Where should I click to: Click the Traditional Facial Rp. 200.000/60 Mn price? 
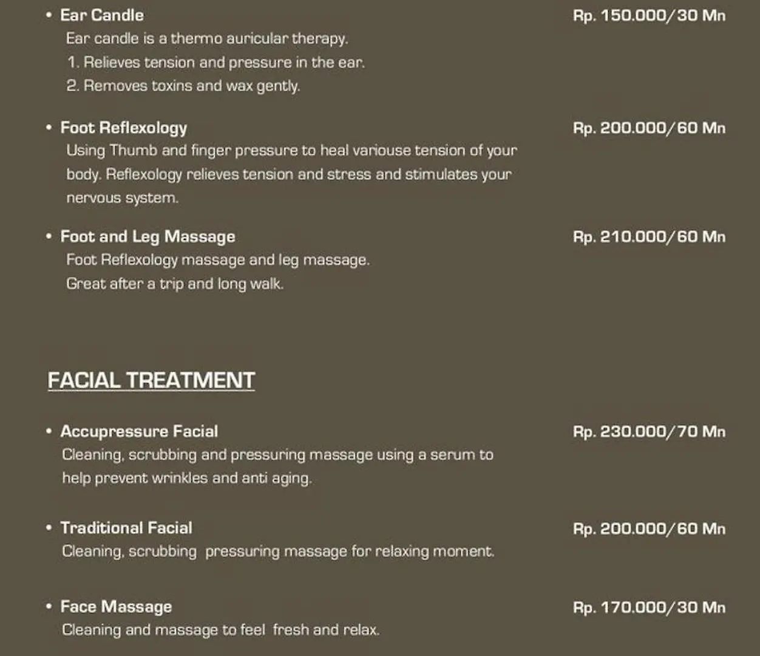click(649, 529)
